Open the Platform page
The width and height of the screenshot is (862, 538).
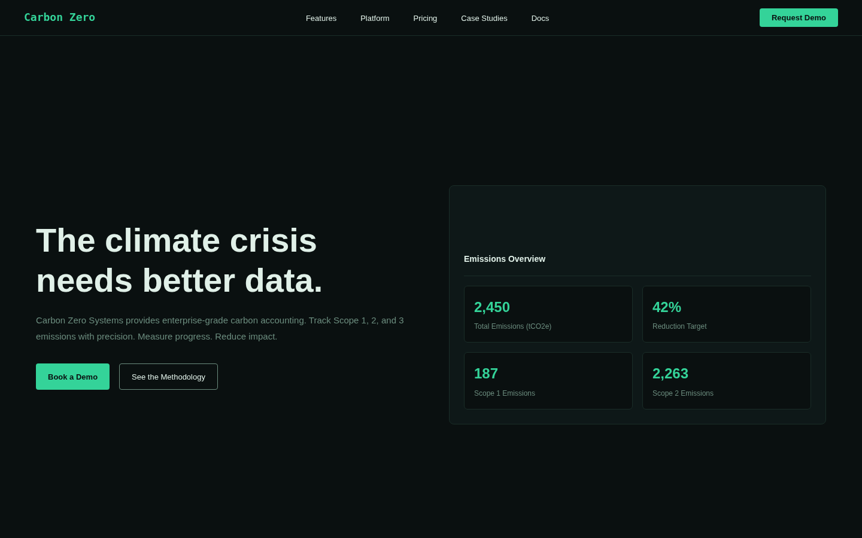tap(375, 18)
